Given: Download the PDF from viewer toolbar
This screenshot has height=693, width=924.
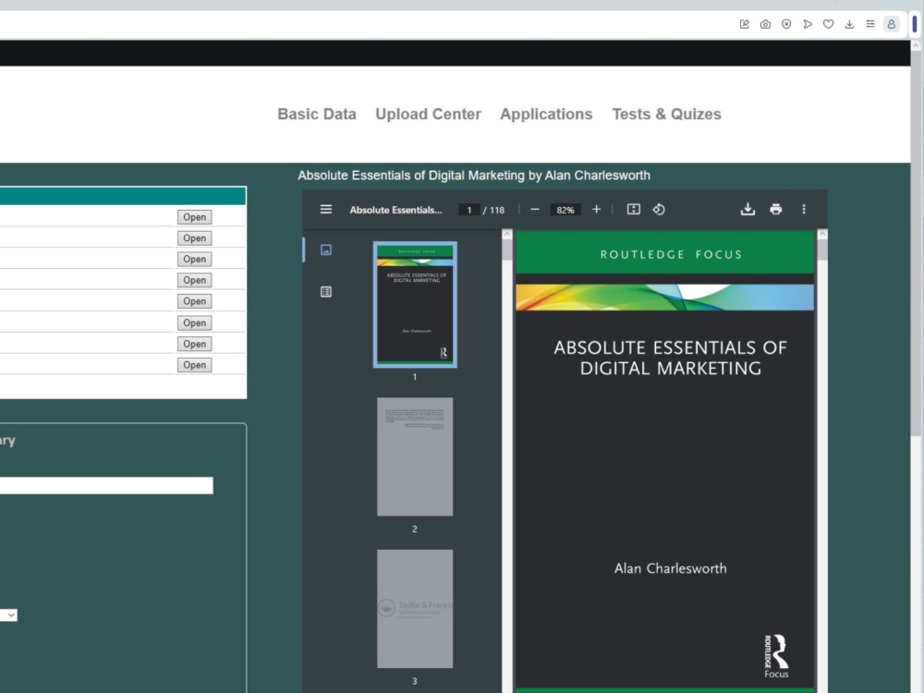Looking at the screenshot, I should (x=748, y=210).
